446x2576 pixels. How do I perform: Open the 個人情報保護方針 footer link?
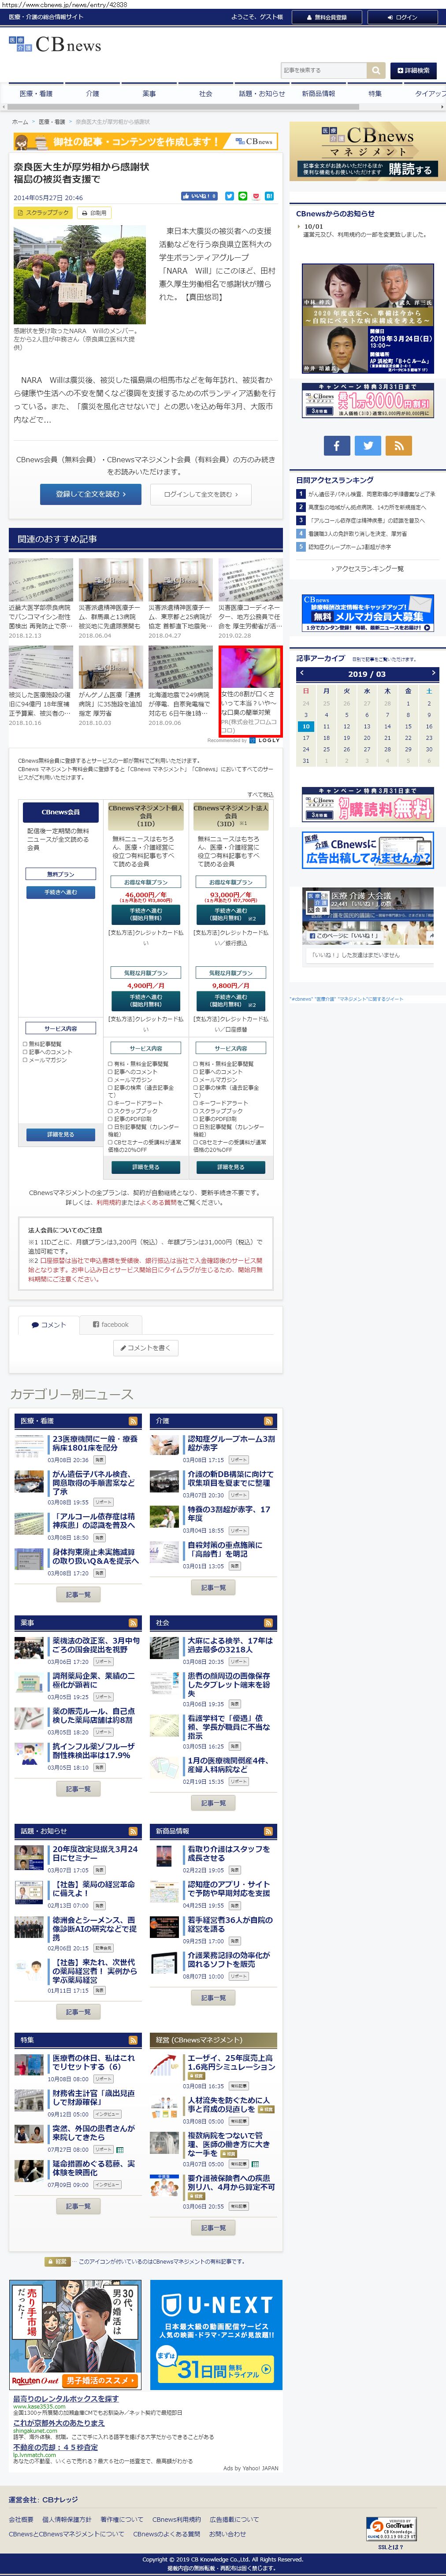(67, 2519)
